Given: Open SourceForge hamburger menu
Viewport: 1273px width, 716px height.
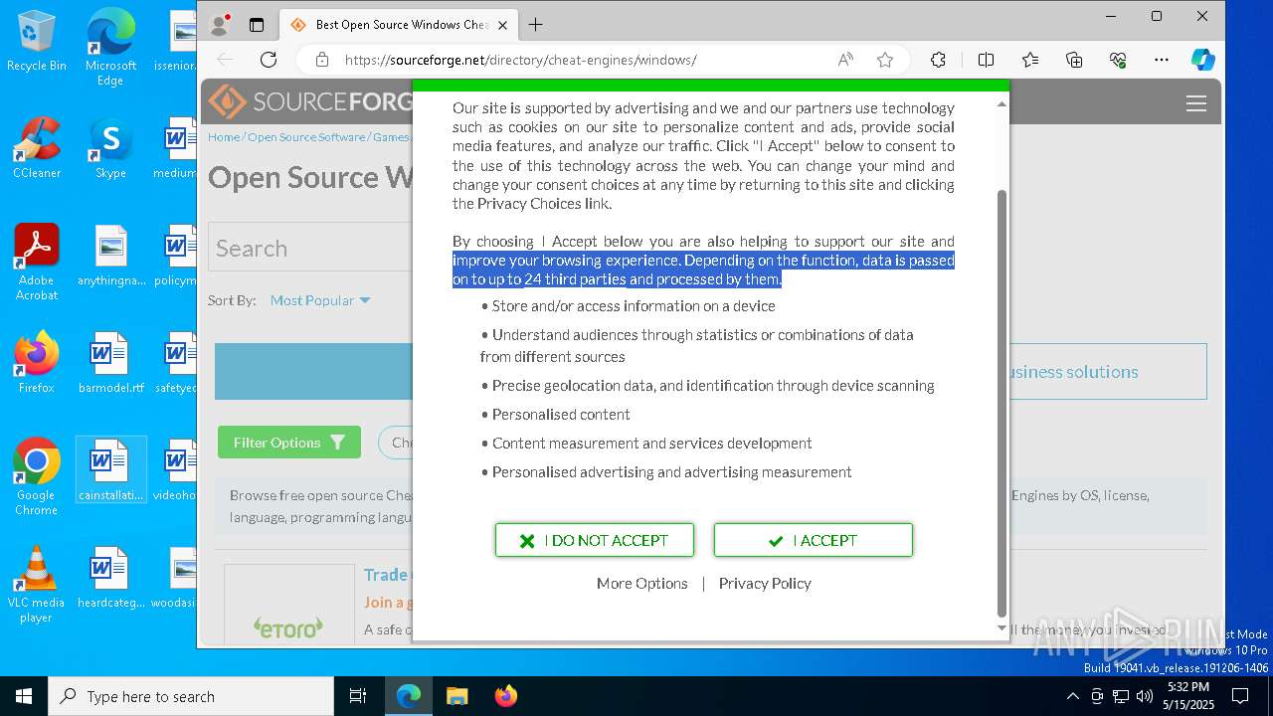Looking at the screenshot, I should click(1196, 103).
